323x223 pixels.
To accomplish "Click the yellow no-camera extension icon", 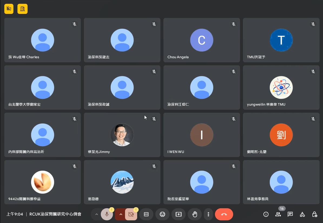I will (9, 9).
